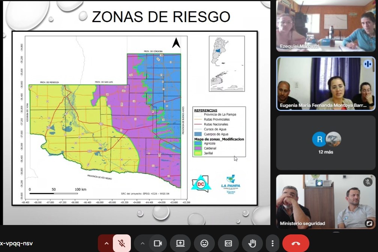Click the north arrow on the map
This screenshot has width=378, height=252.
pos(176,43)
